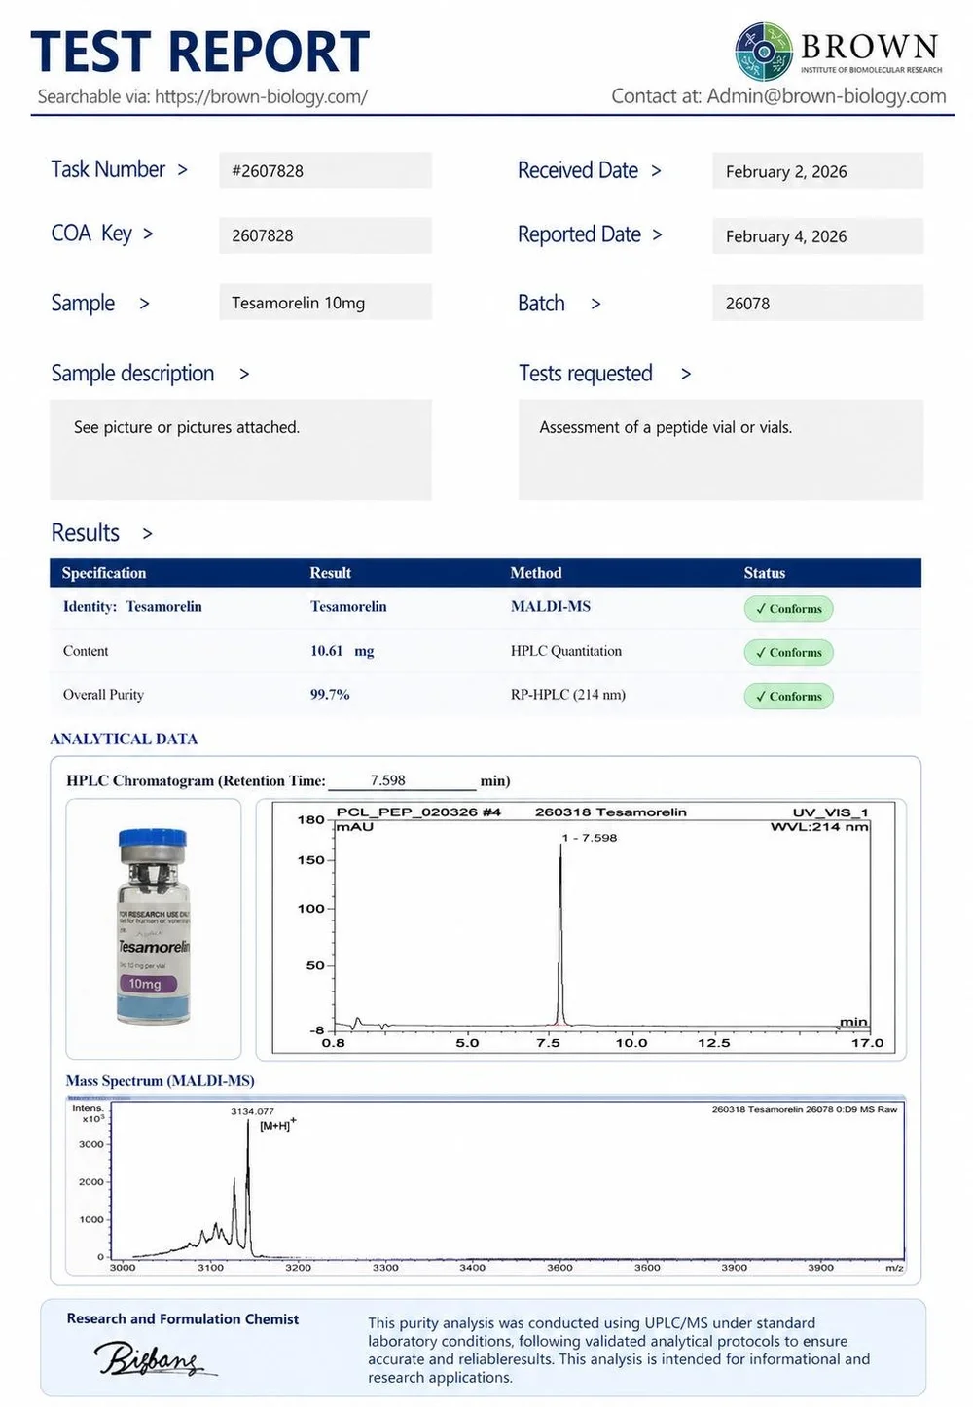Click the PCL_PEP_020326 #4 chromatogram title
The width and height of the screenshot is (973, 1407).
tap(418, 812)
